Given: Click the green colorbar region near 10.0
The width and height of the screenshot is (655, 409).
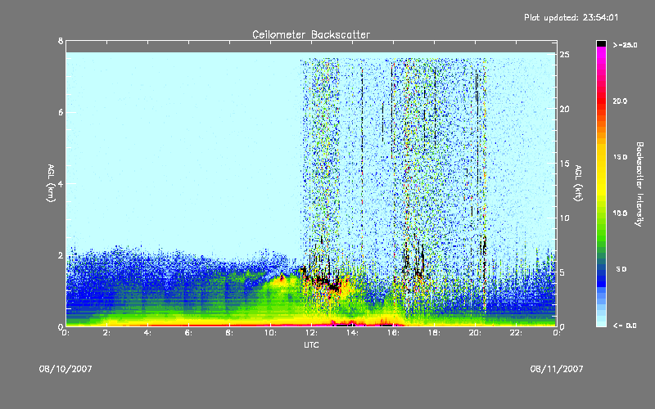Looking at the screenshot, I should (601, 217).
